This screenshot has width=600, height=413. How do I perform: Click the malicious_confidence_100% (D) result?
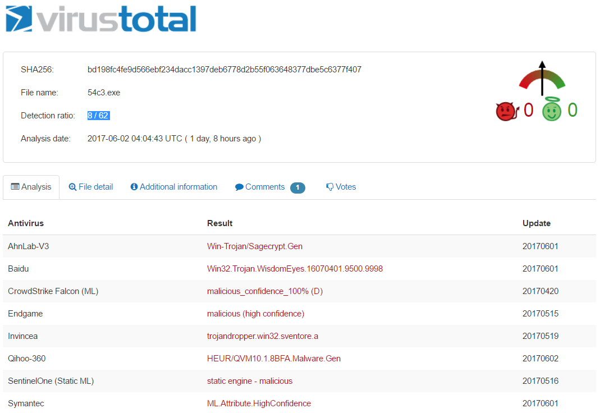point(265,291)
